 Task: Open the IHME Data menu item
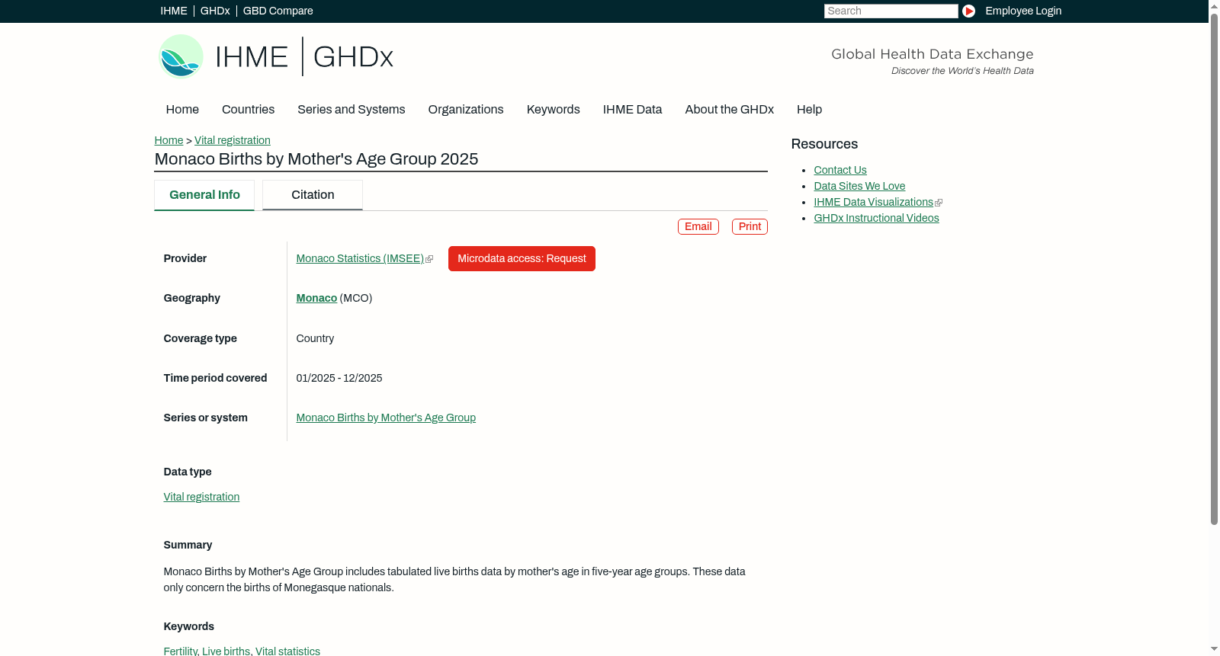tap(632, 110)
